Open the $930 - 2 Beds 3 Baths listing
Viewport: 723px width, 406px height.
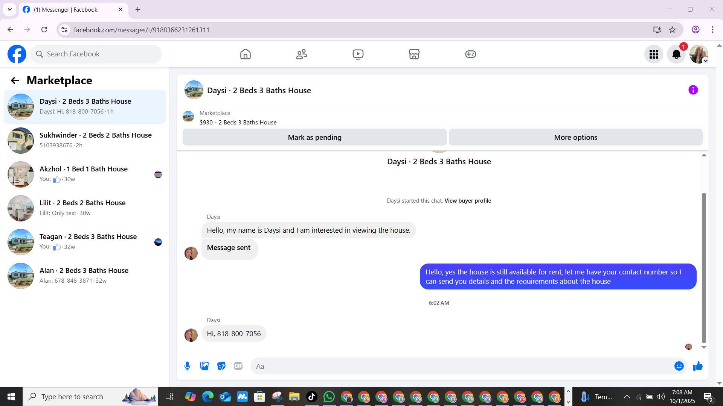point(238,123)
